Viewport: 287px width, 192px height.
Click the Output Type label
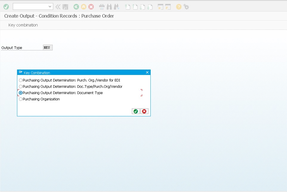point(12,48)
